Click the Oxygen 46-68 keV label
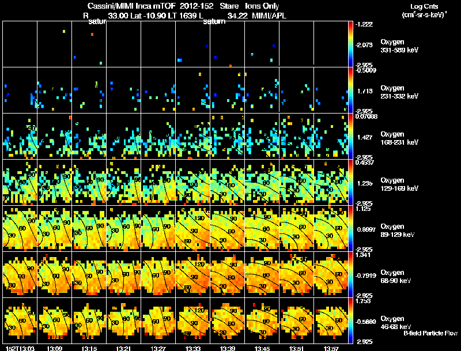The width and height of the screenshot is (461, 351). coord(396,323)
